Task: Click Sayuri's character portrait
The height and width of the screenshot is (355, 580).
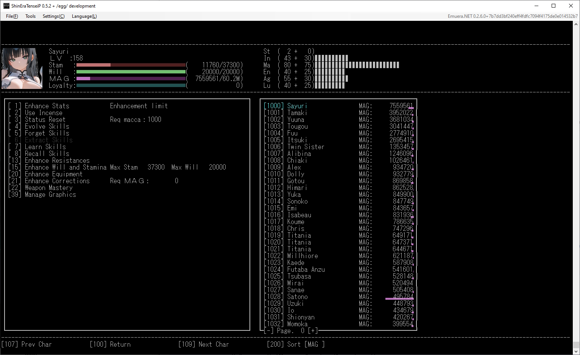Action: coord(22,69)
